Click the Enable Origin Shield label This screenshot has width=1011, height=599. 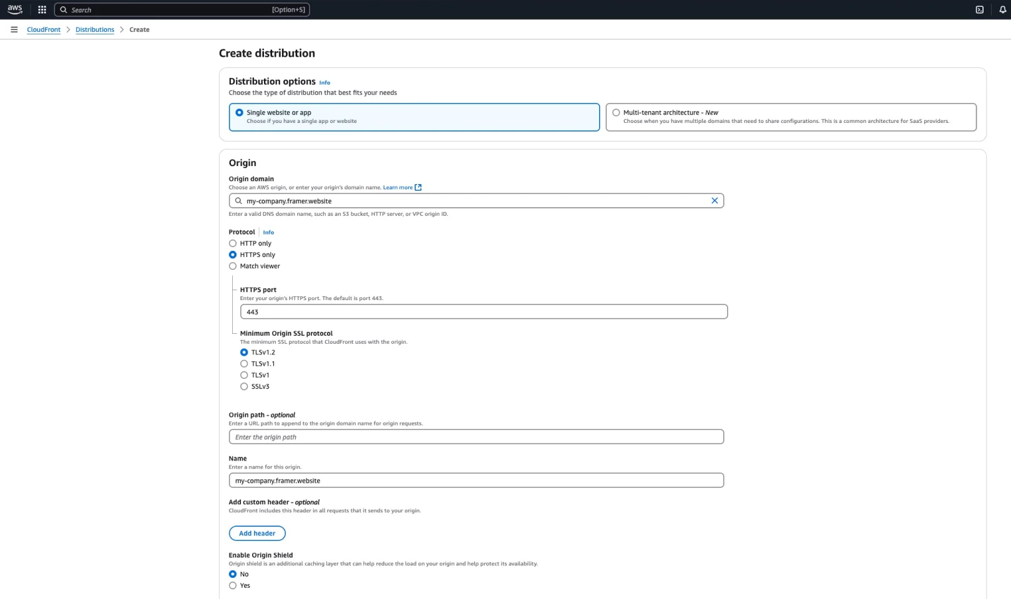[261, 555]
